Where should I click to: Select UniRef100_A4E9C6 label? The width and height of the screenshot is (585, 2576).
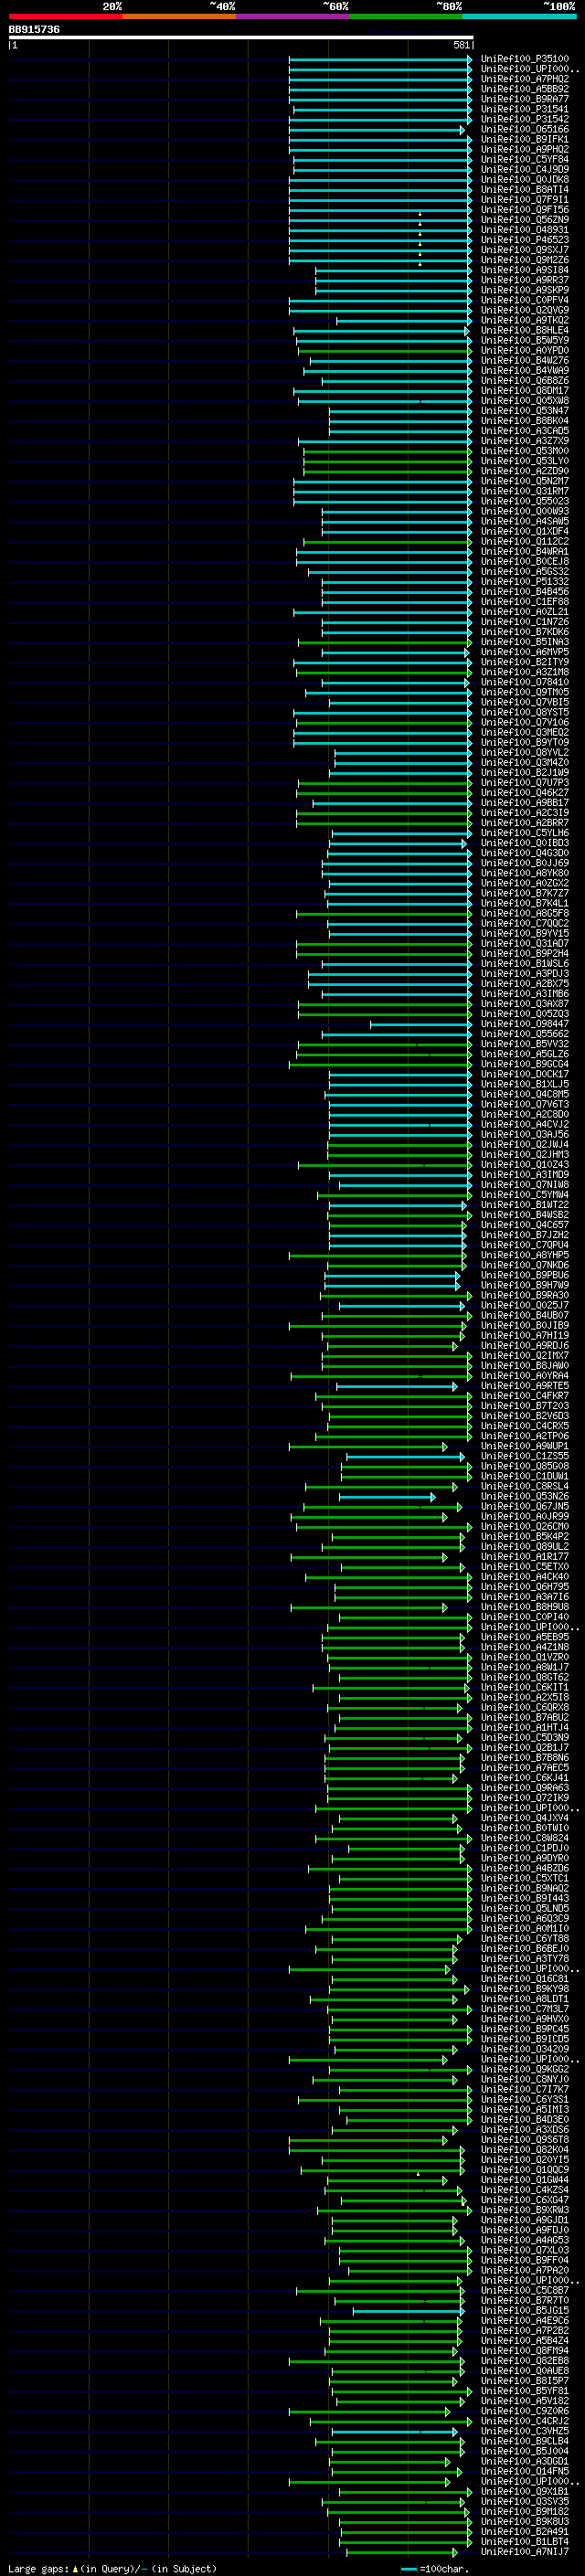525,2320
